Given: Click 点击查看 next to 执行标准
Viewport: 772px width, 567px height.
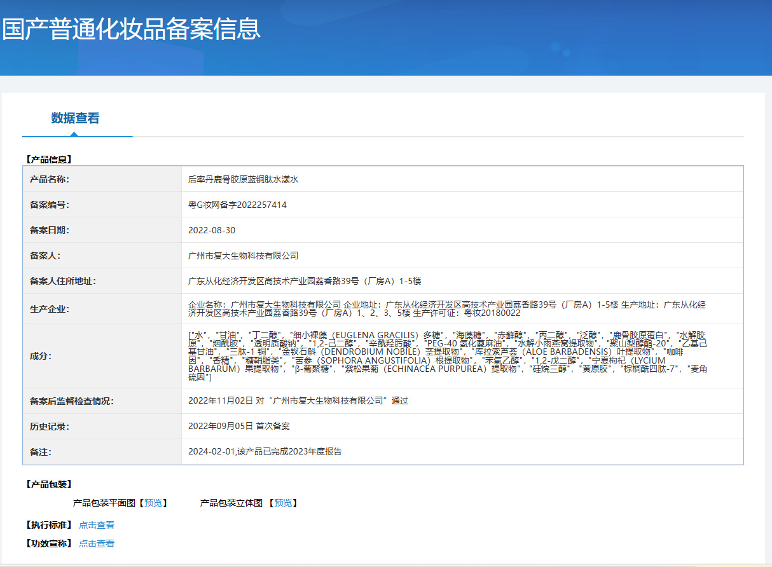Looking at the screenshot, I should pos(97,525).
